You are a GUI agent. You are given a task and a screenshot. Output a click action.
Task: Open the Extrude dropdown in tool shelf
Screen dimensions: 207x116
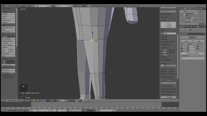[9, 36]
